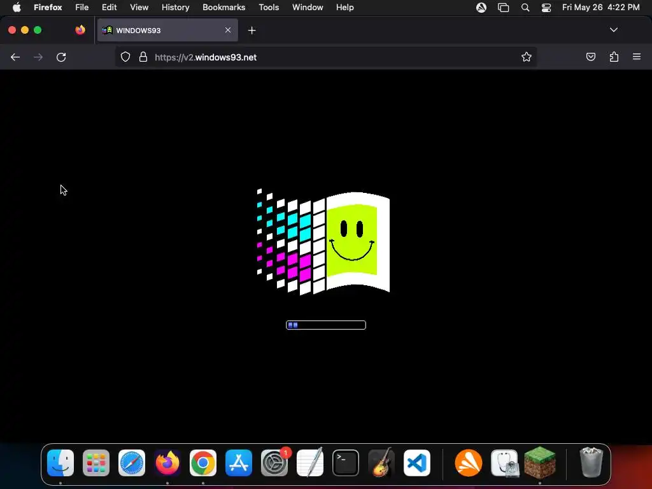Viewport: 652px width, 489px height.
Task: Launch Visual Studio Code from Dock
Action: tap(417, 463)
